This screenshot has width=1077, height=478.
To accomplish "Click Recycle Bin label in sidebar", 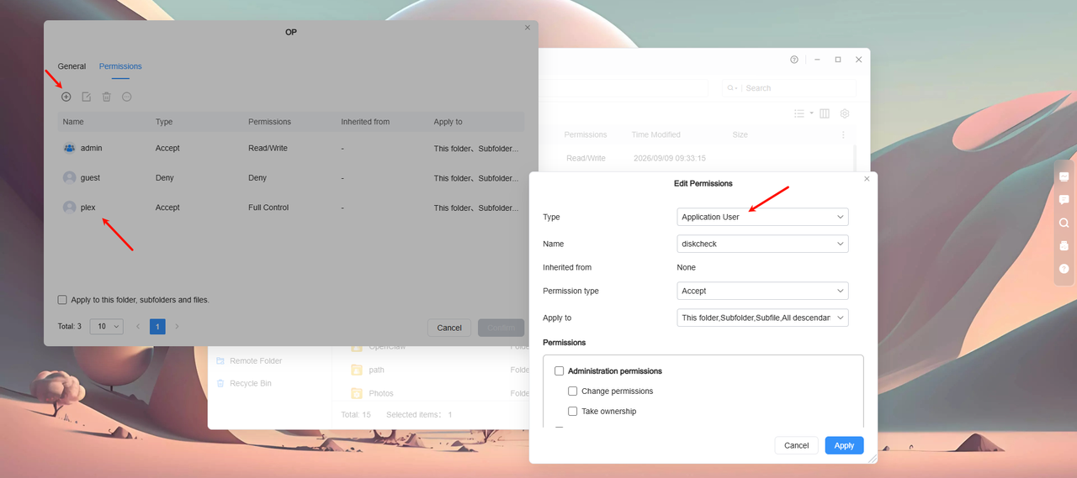I will coord(251,383).
